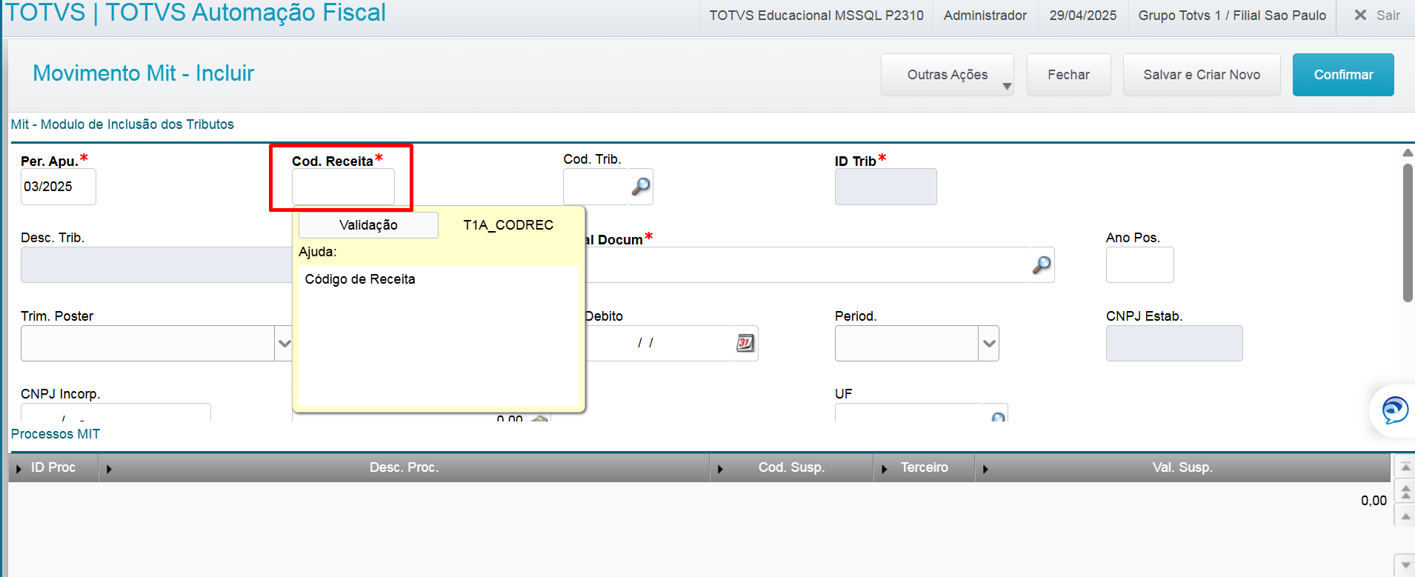Click the Processos MIT section title
The image size is (1415, 577).
point(56,434)
